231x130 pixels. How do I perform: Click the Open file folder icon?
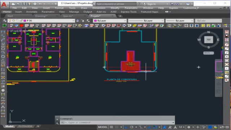18,4
